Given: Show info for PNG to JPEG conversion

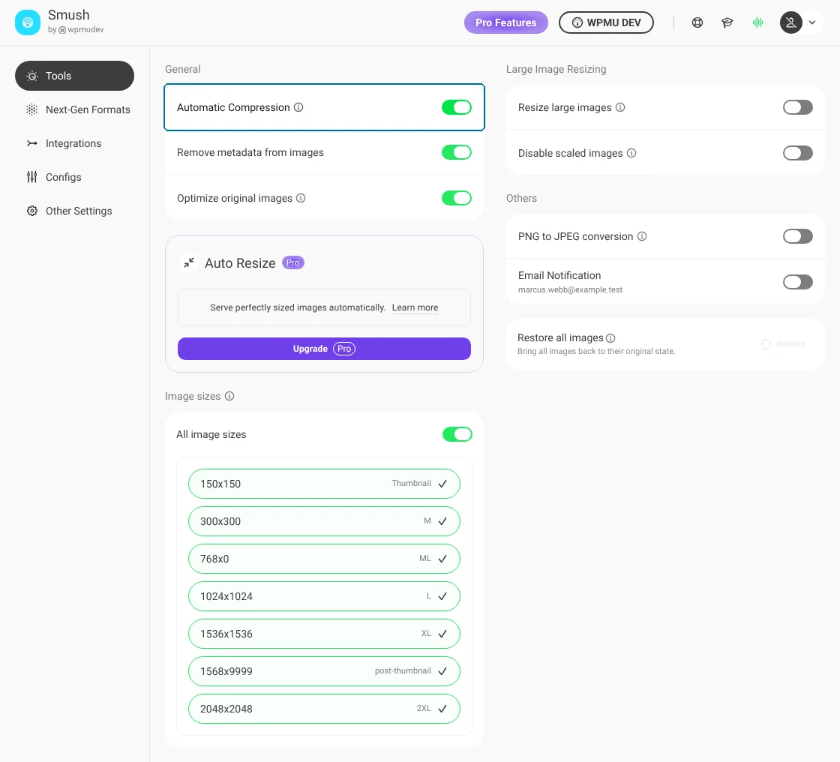Looking at the screenshot, I should point(642,236).
